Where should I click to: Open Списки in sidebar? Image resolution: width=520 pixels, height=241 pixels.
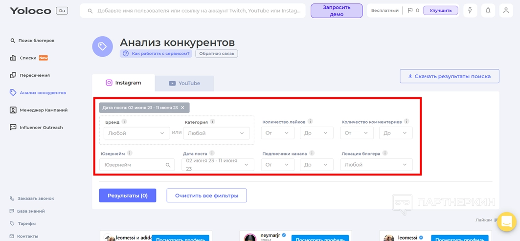click(x=29, y=58)
